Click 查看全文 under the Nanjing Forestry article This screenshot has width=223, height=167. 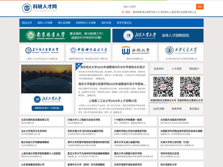(100, 79)
